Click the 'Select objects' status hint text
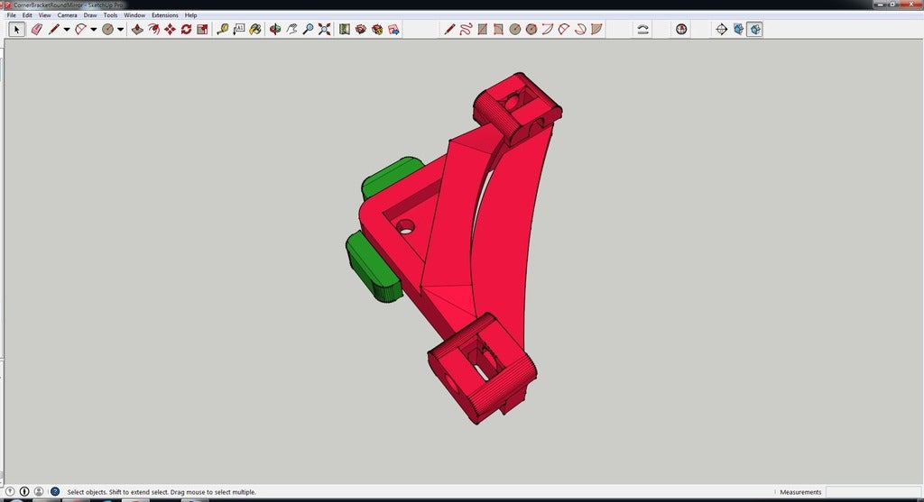This screenshot has height=502, width=924. [162, 492]
